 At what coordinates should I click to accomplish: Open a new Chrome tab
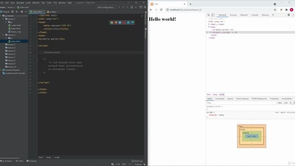tap(190, 4)
